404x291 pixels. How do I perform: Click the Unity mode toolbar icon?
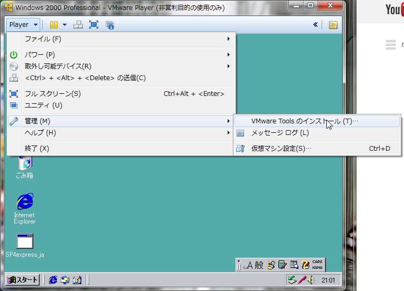coord(110,25)
